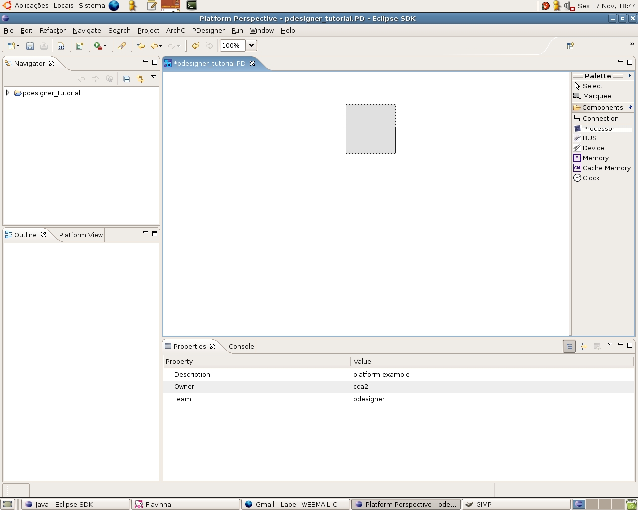This screenshot has width=638, height=510.
Task: Click the Back navigation arrow icon
Action: pyautogui.click(x=154, y=46)
